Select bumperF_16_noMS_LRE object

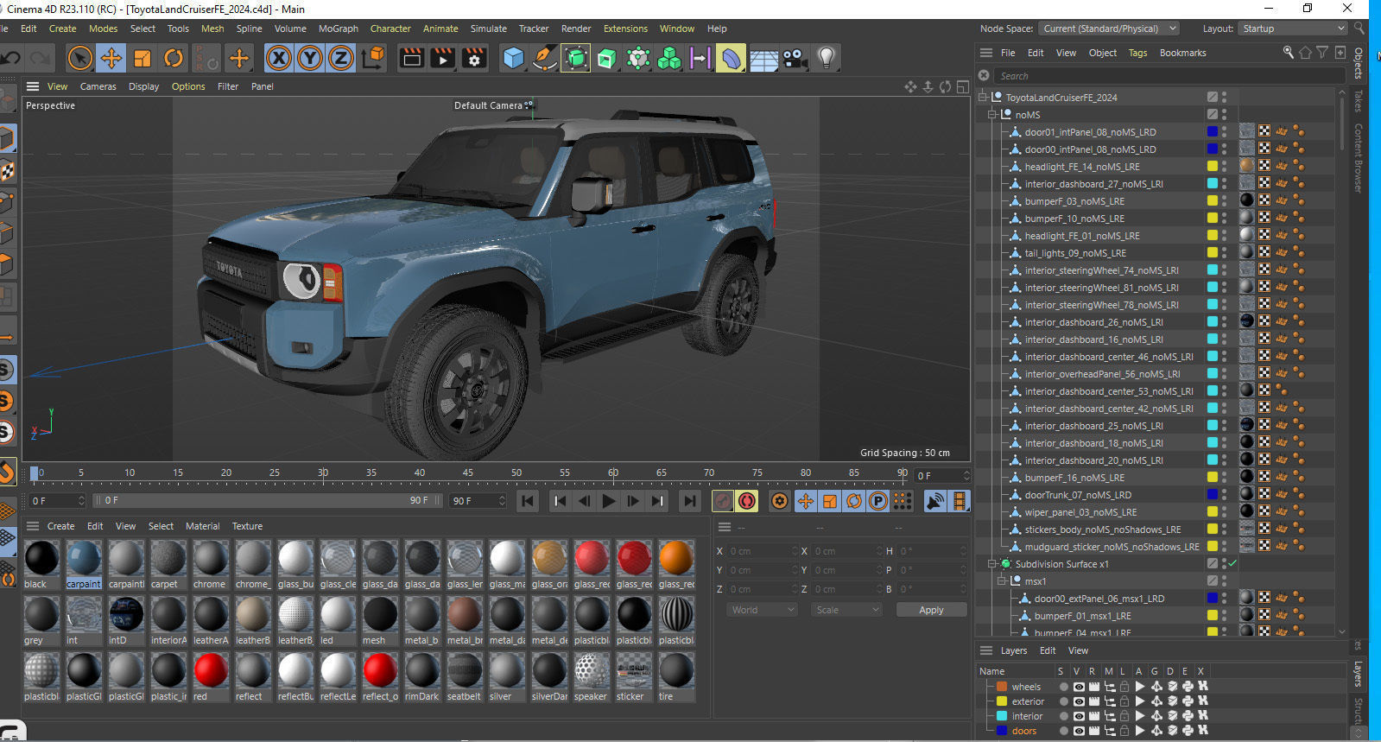(1074, 478)
